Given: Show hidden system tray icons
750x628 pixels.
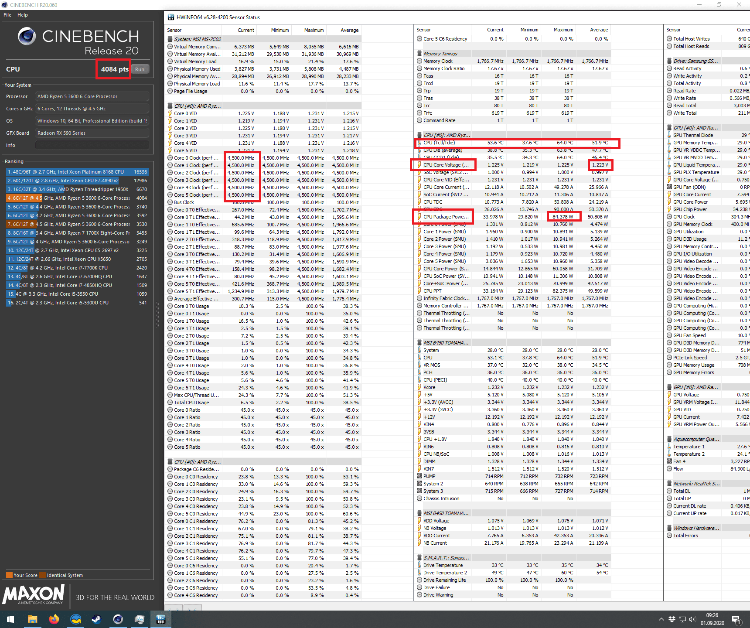Looking at the screenshot, I should [661, 619].
